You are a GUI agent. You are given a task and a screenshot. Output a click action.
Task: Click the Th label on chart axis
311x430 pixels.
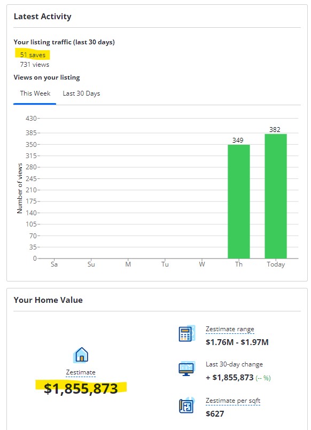[239, 264]
